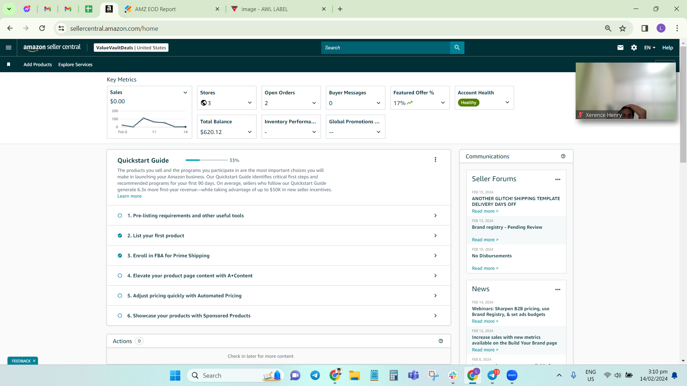
Task: Go back in the browser
Action: tap(10, 28)
